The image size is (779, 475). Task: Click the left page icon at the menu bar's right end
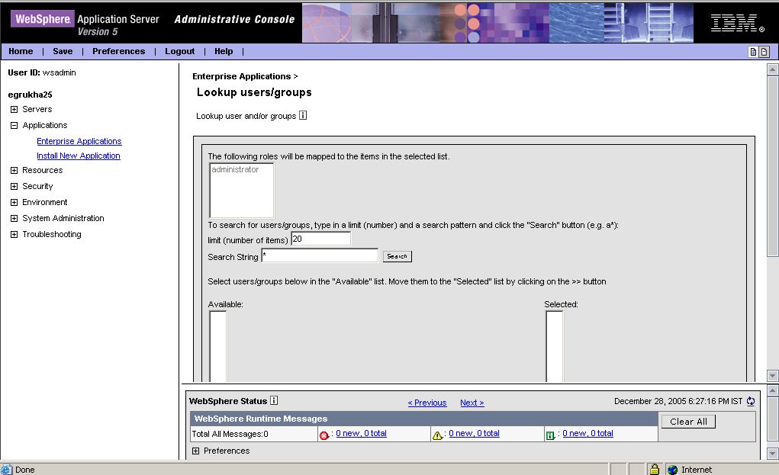(753, 52)
